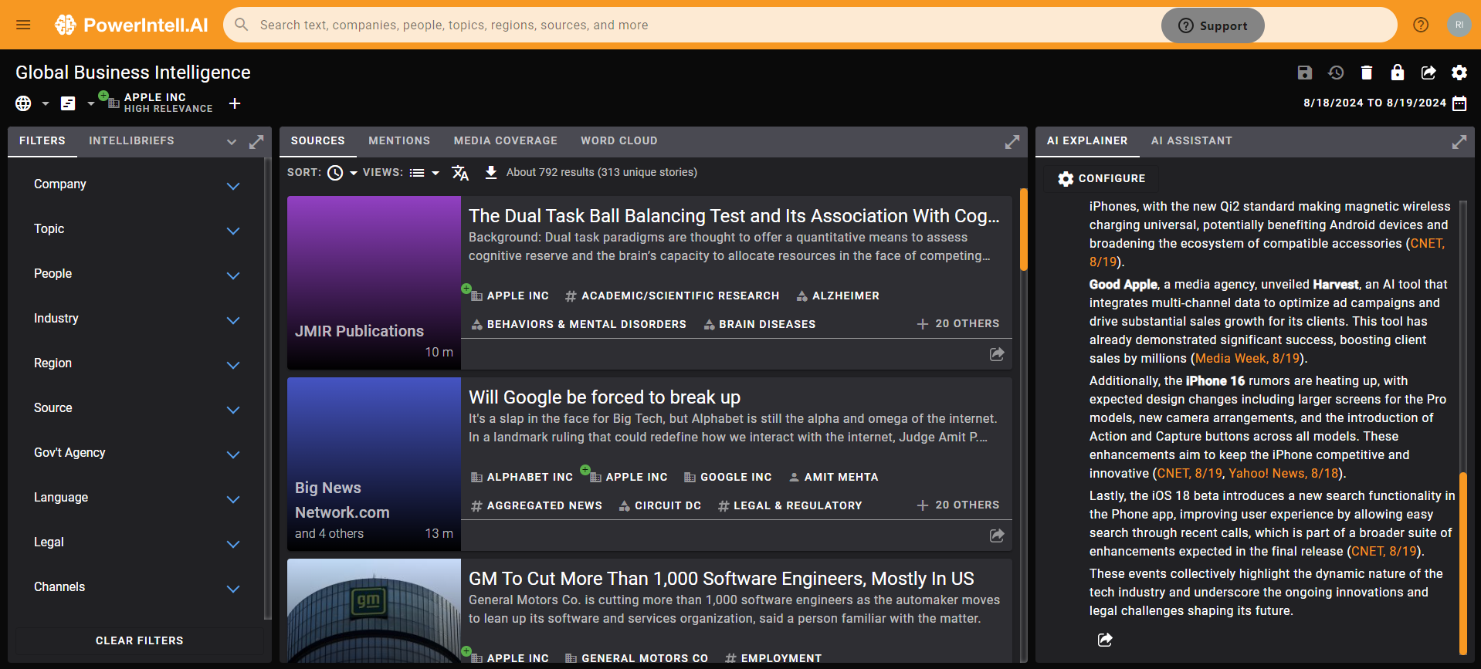Screen dimensions: 1481x669
Task: Open the RI user profile avatar
Action: click(x=1459, y=25)
